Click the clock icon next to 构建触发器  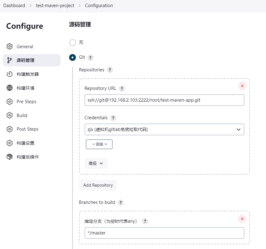point(10,74)
